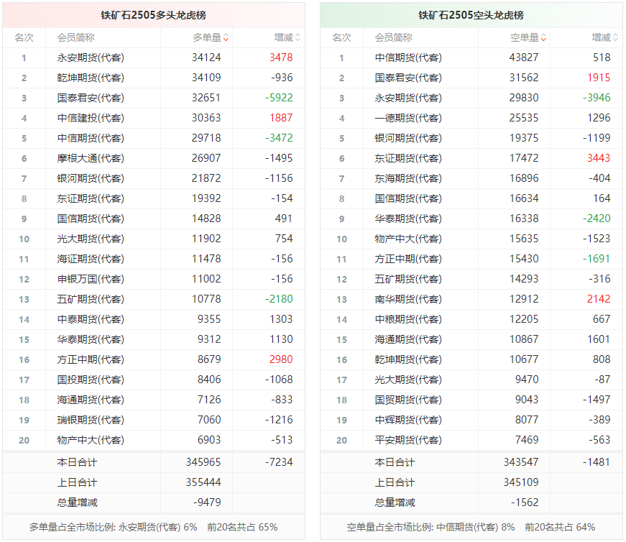Select 一德期货(代客) row

pyautogui.click(x=471, y=118)
